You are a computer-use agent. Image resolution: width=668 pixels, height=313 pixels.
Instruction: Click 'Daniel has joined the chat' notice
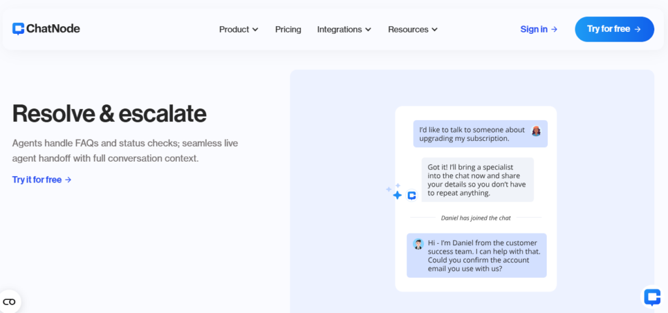click(476, 218)
